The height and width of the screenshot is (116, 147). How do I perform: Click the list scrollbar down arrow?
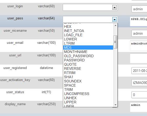coord(115,105)
